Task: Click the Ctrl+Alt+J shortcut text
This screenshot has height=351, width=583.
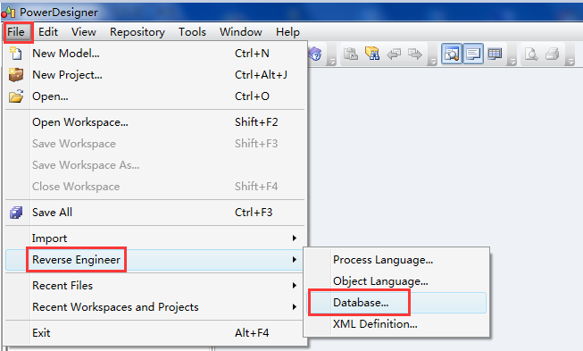Action: coord(261,75)
